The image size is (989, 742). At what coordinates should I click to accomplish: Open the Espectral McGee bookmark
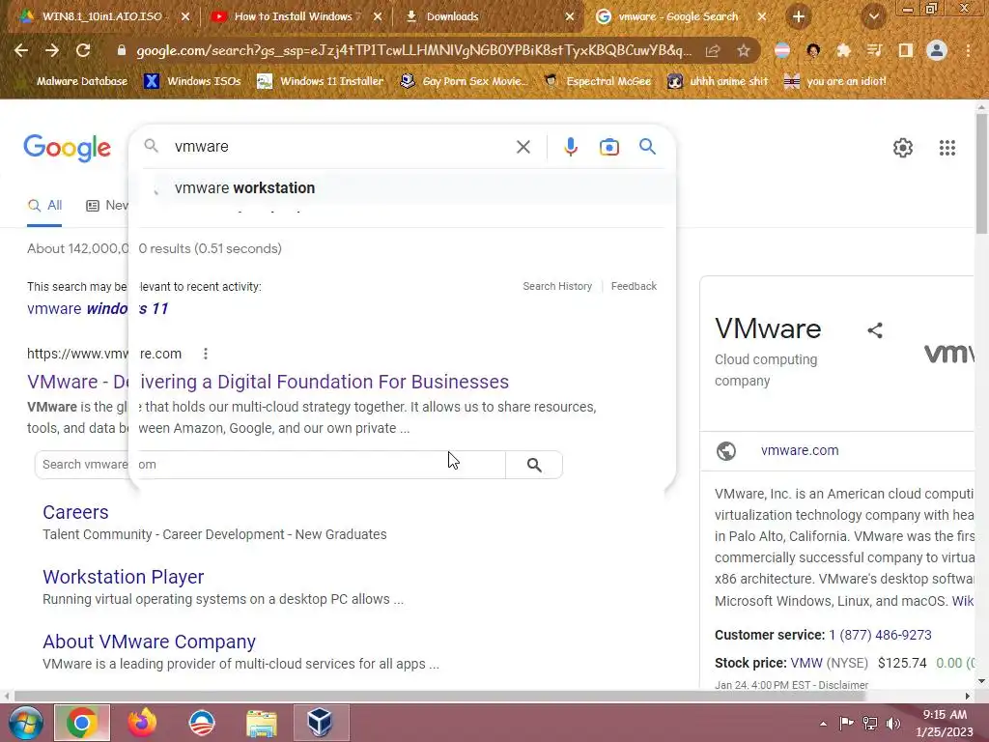coord(598,81)
